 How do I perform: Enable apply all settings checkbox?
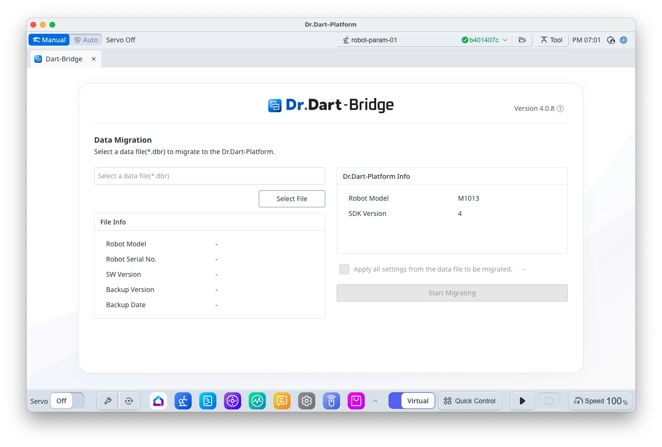click(344, 269)
